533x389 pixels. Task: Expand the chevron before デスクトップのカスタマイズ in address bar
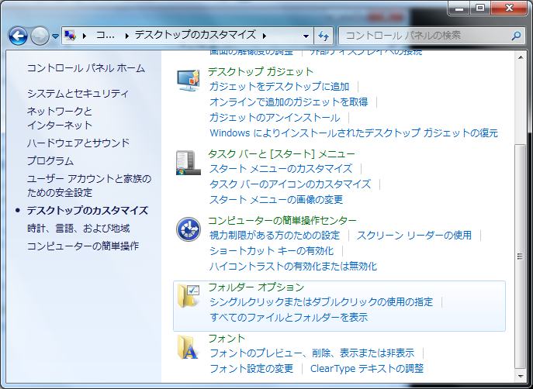coord(126,36)
